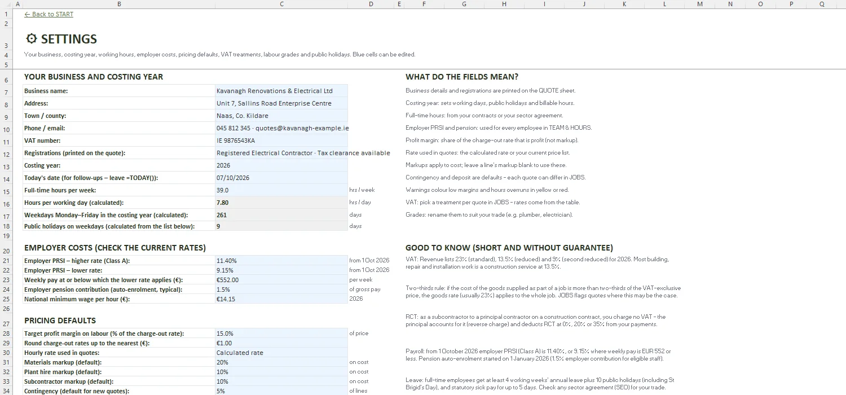Select column F header
The image size is (846, 395).
(424, 4)
